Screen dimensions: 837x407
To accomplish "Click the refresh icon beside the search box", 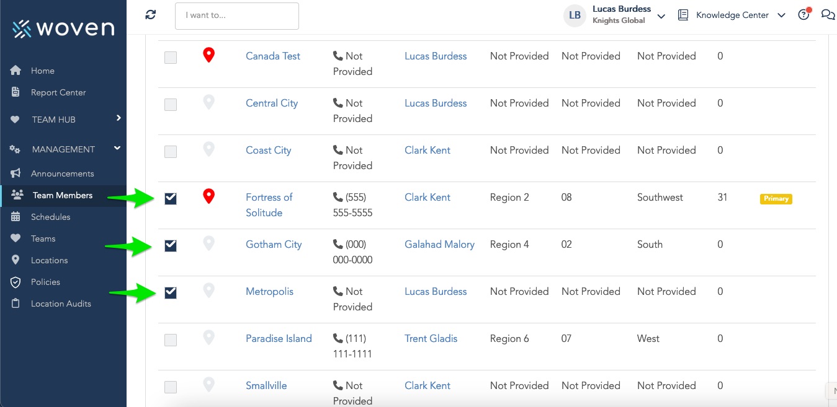I will tap(151, 15).
